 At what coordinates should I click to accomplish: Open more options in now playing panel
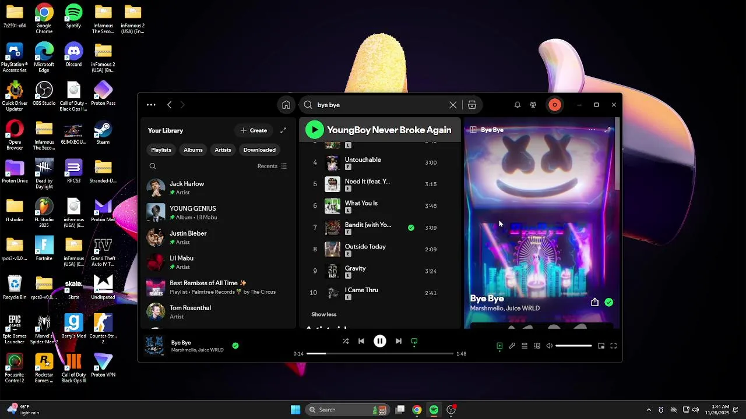592,130
